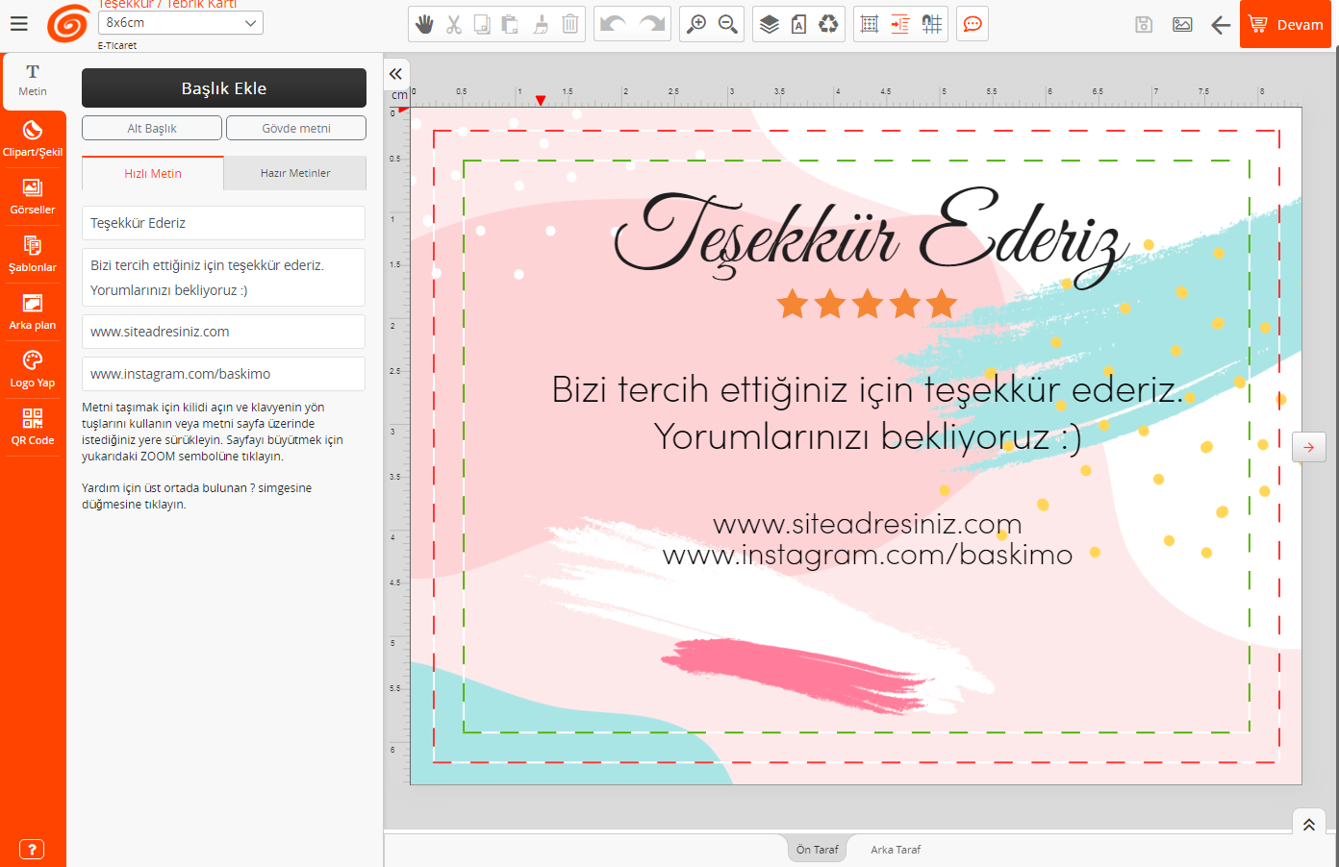Image resolution: width=1339 pixels, height=867 pixels.
Task: Click the zoom in magnifier
Action: 696,24
